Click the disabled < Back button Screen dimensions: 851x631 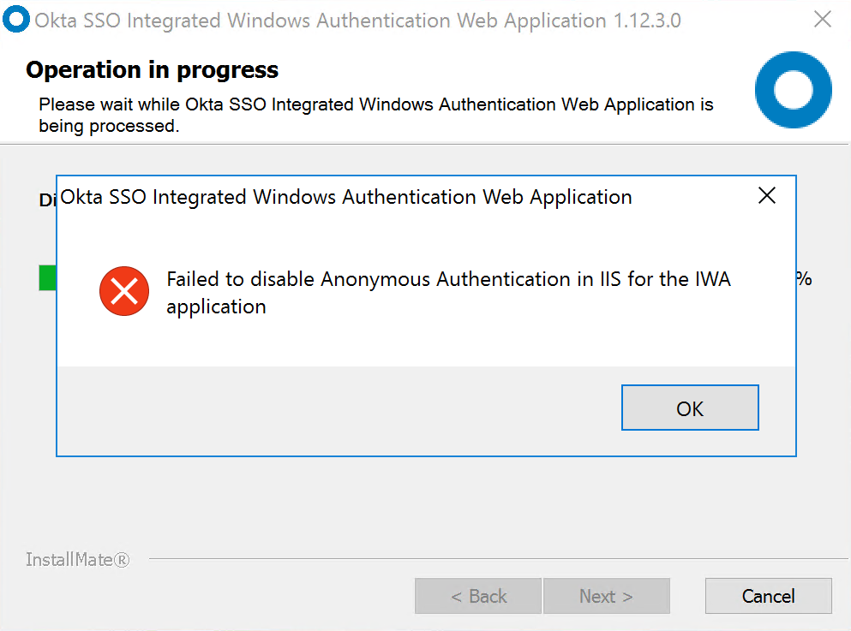(x=478, y=596)
